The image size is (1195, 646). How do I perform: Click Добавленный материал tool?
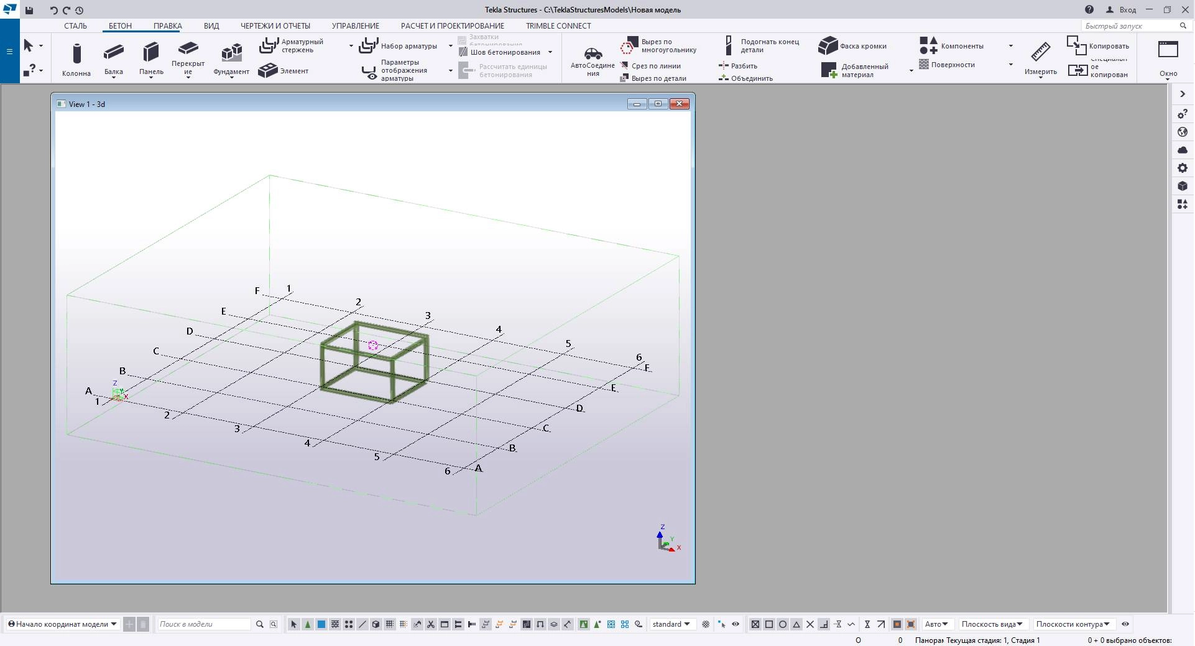tap(856, 70)
